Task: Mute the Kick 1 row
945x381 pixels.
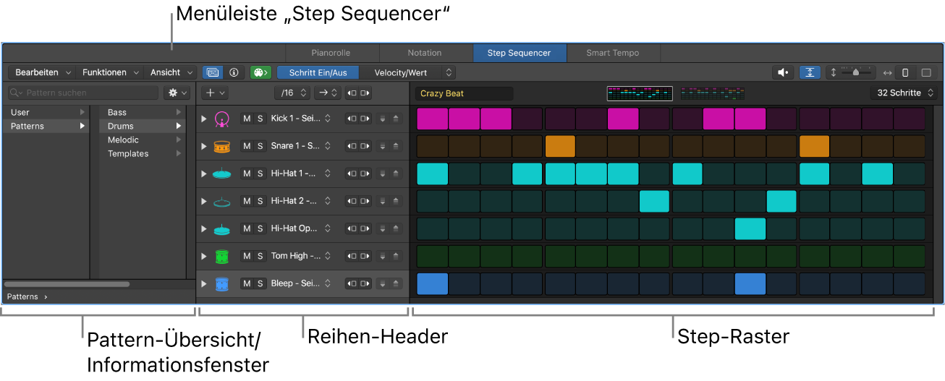Action: [247, 119]
